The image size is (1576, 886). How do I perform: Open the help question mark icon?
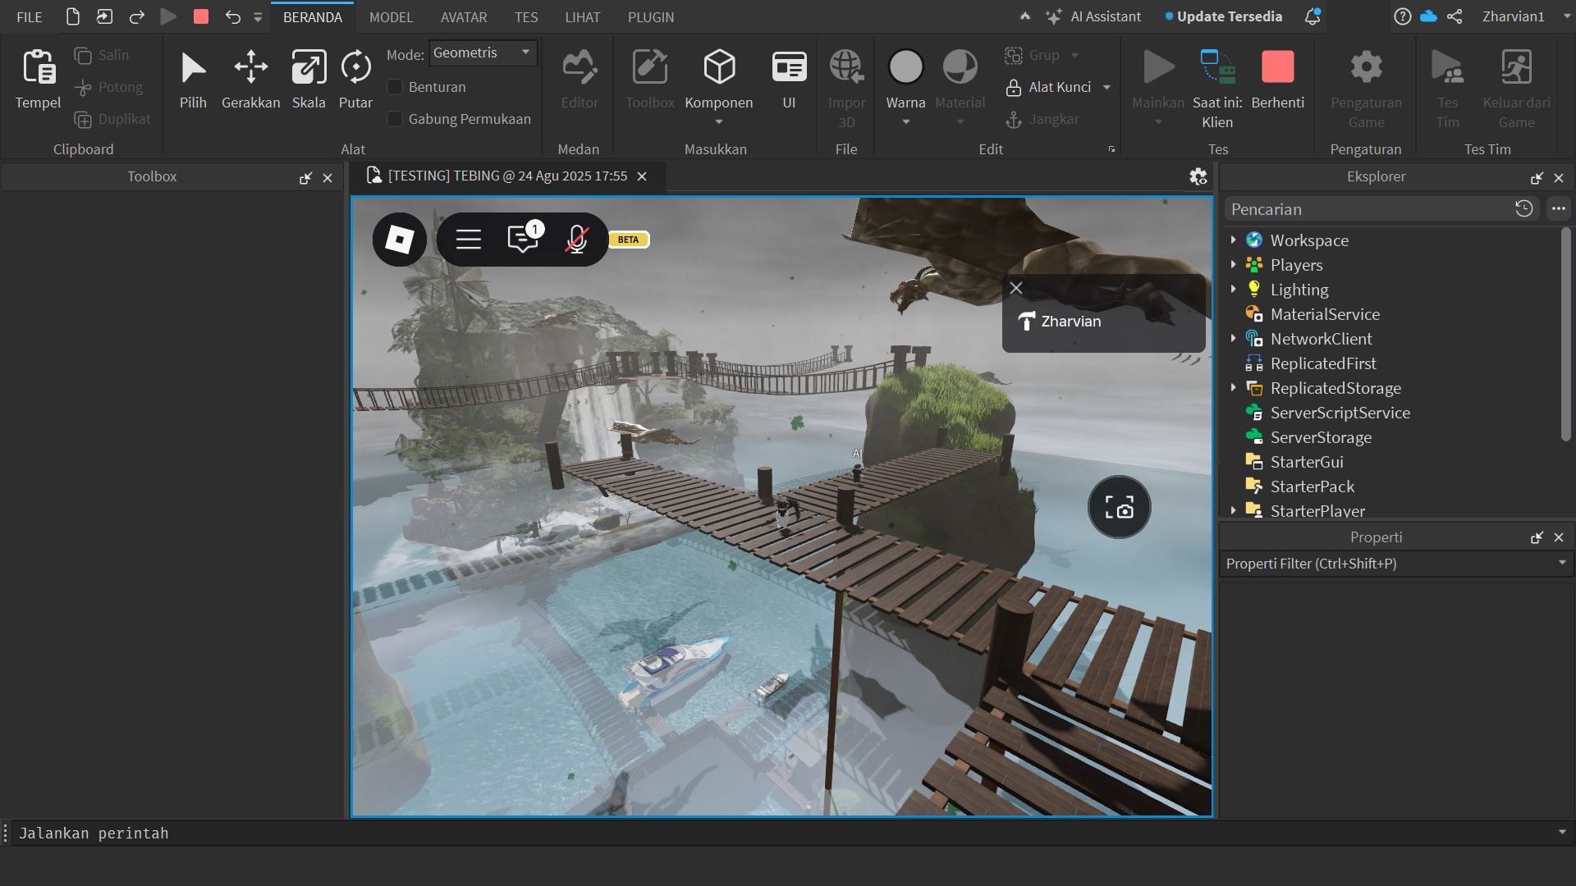pos(1403,16)
